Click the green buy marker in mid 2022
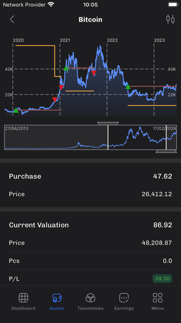This screenshot has width=181, height=323. [128, 86]
